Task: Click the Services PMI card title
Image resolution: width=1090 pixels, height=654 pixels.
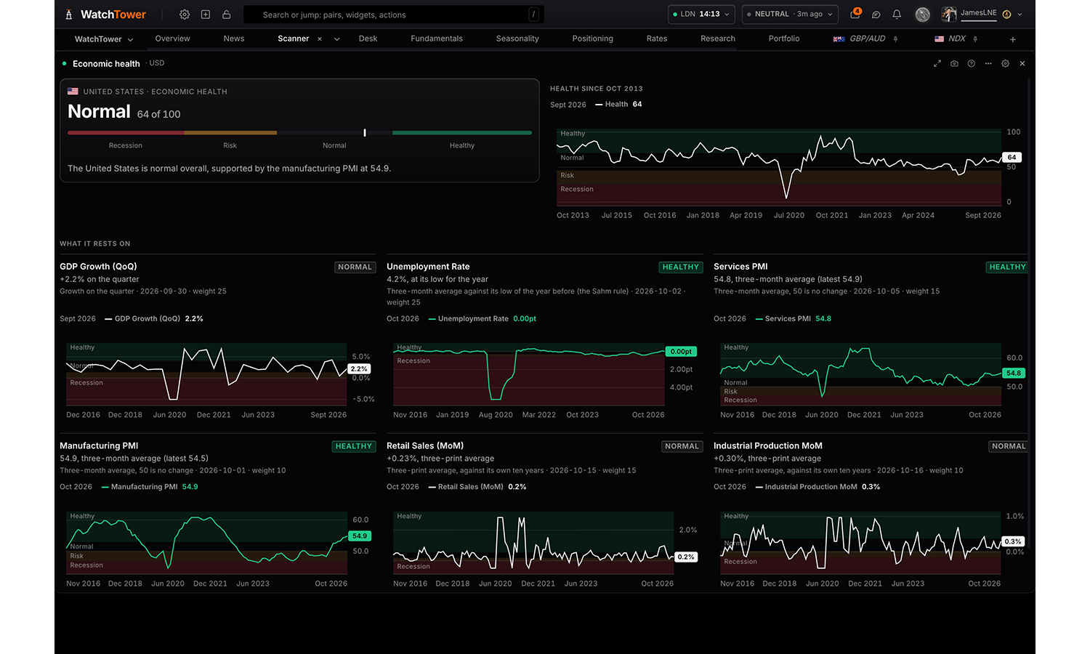Action: click(x=740, y=267)
